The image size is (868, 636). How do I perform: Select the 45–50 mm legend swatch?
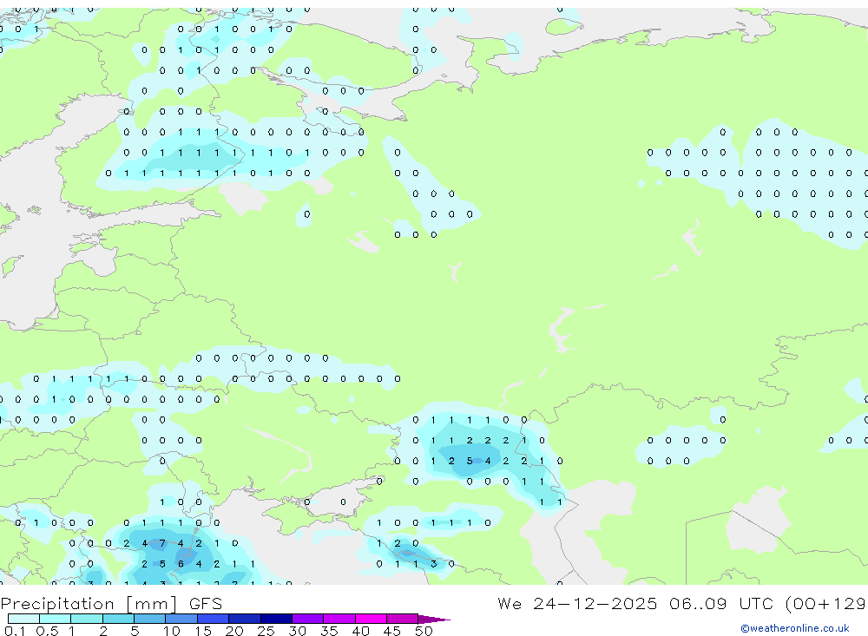(403, 619)
